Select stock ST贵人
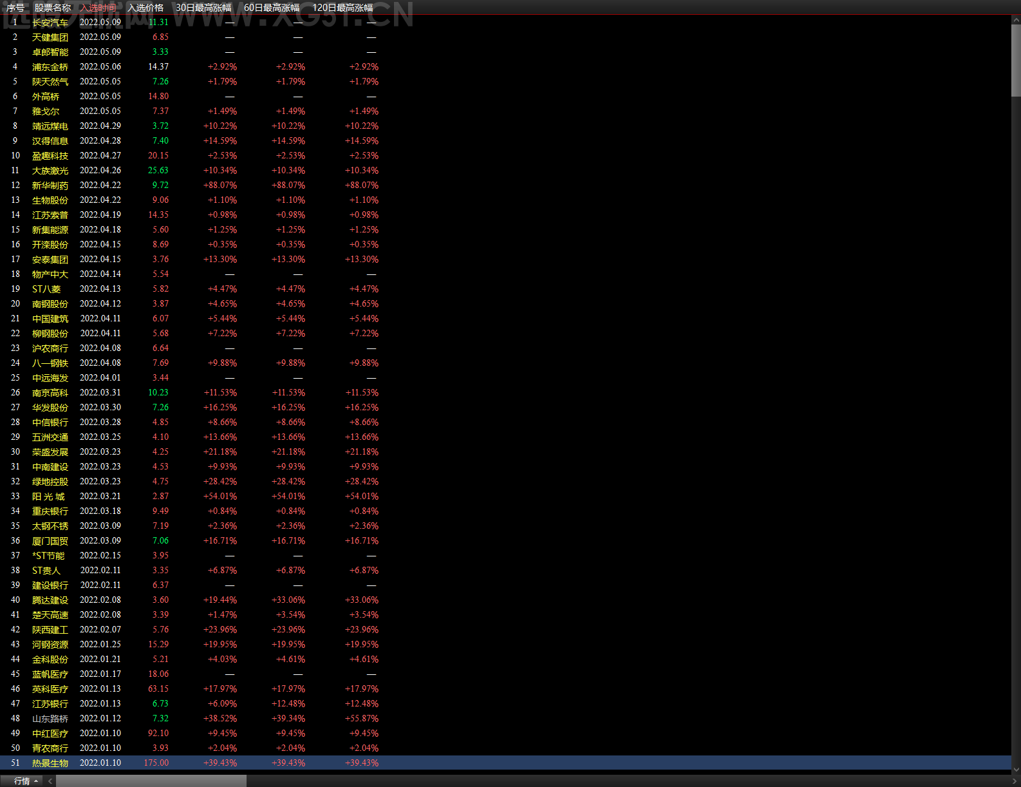 pyautogui.click(x=46, y=571)
